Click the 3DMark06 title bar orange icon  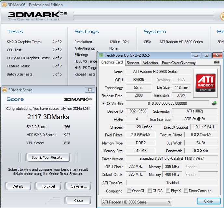coord(4,5)
